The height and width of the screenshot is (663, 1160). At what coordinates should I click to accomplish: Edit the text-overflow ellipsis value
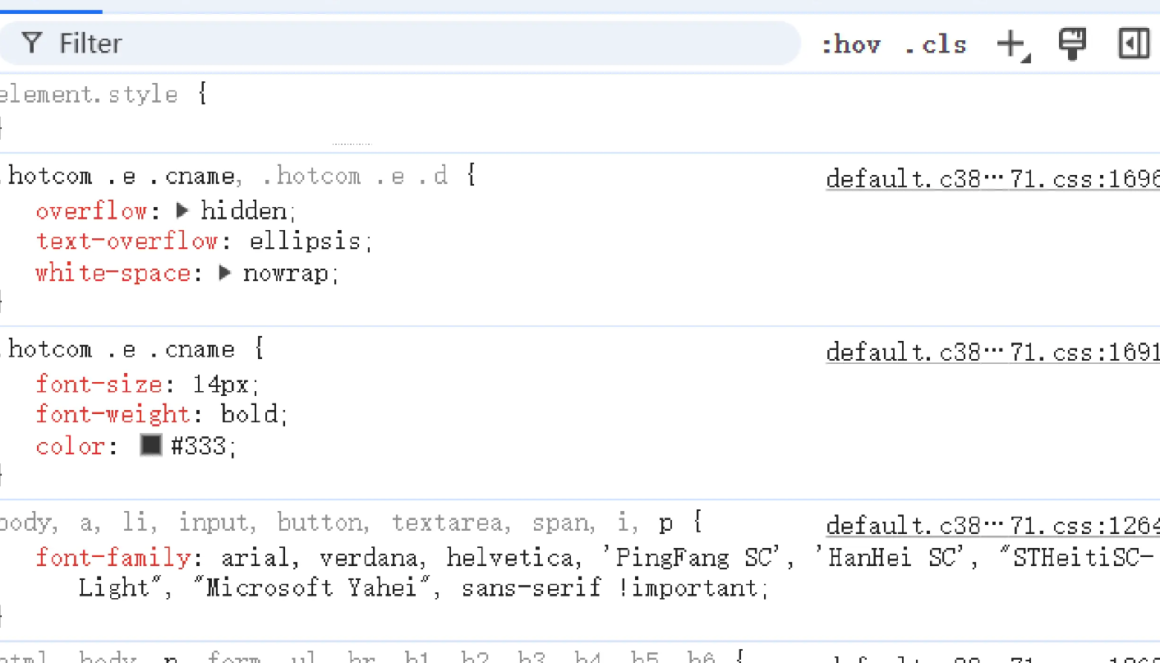[x=306, y=242]
